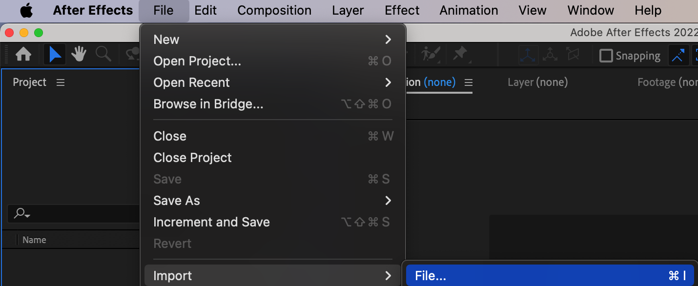Select the Zoom magnifier tool

103,55
